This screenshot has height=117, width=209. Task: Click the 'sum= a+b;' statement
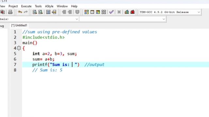tap(43, 59)
